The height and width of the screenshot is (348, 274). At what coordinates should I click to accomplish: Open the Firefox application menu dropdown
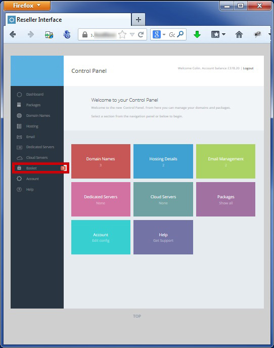(x=27, y=6)
